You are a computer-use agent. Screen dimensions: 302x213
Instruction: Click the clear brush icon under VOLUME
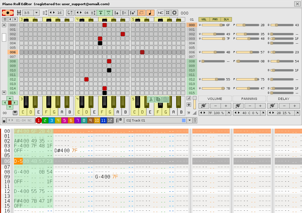(204, 106)
